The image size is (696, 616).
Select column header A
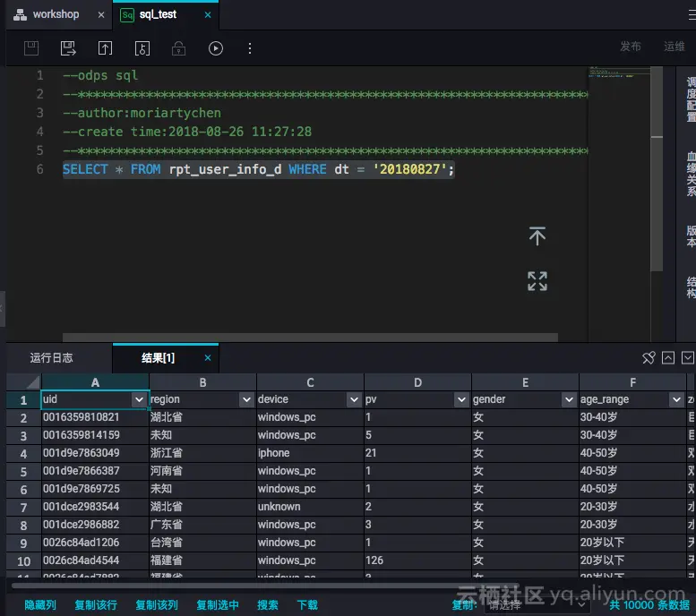point(95,382)
